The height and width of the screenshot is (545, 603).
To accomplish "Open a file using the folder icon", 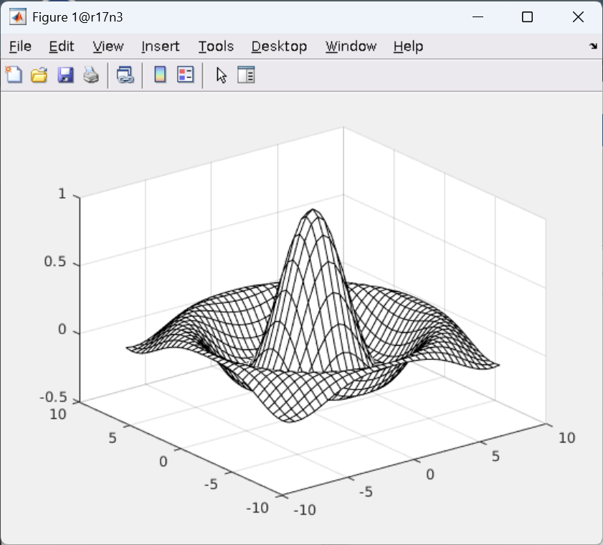I will click(x=39, y=75).
